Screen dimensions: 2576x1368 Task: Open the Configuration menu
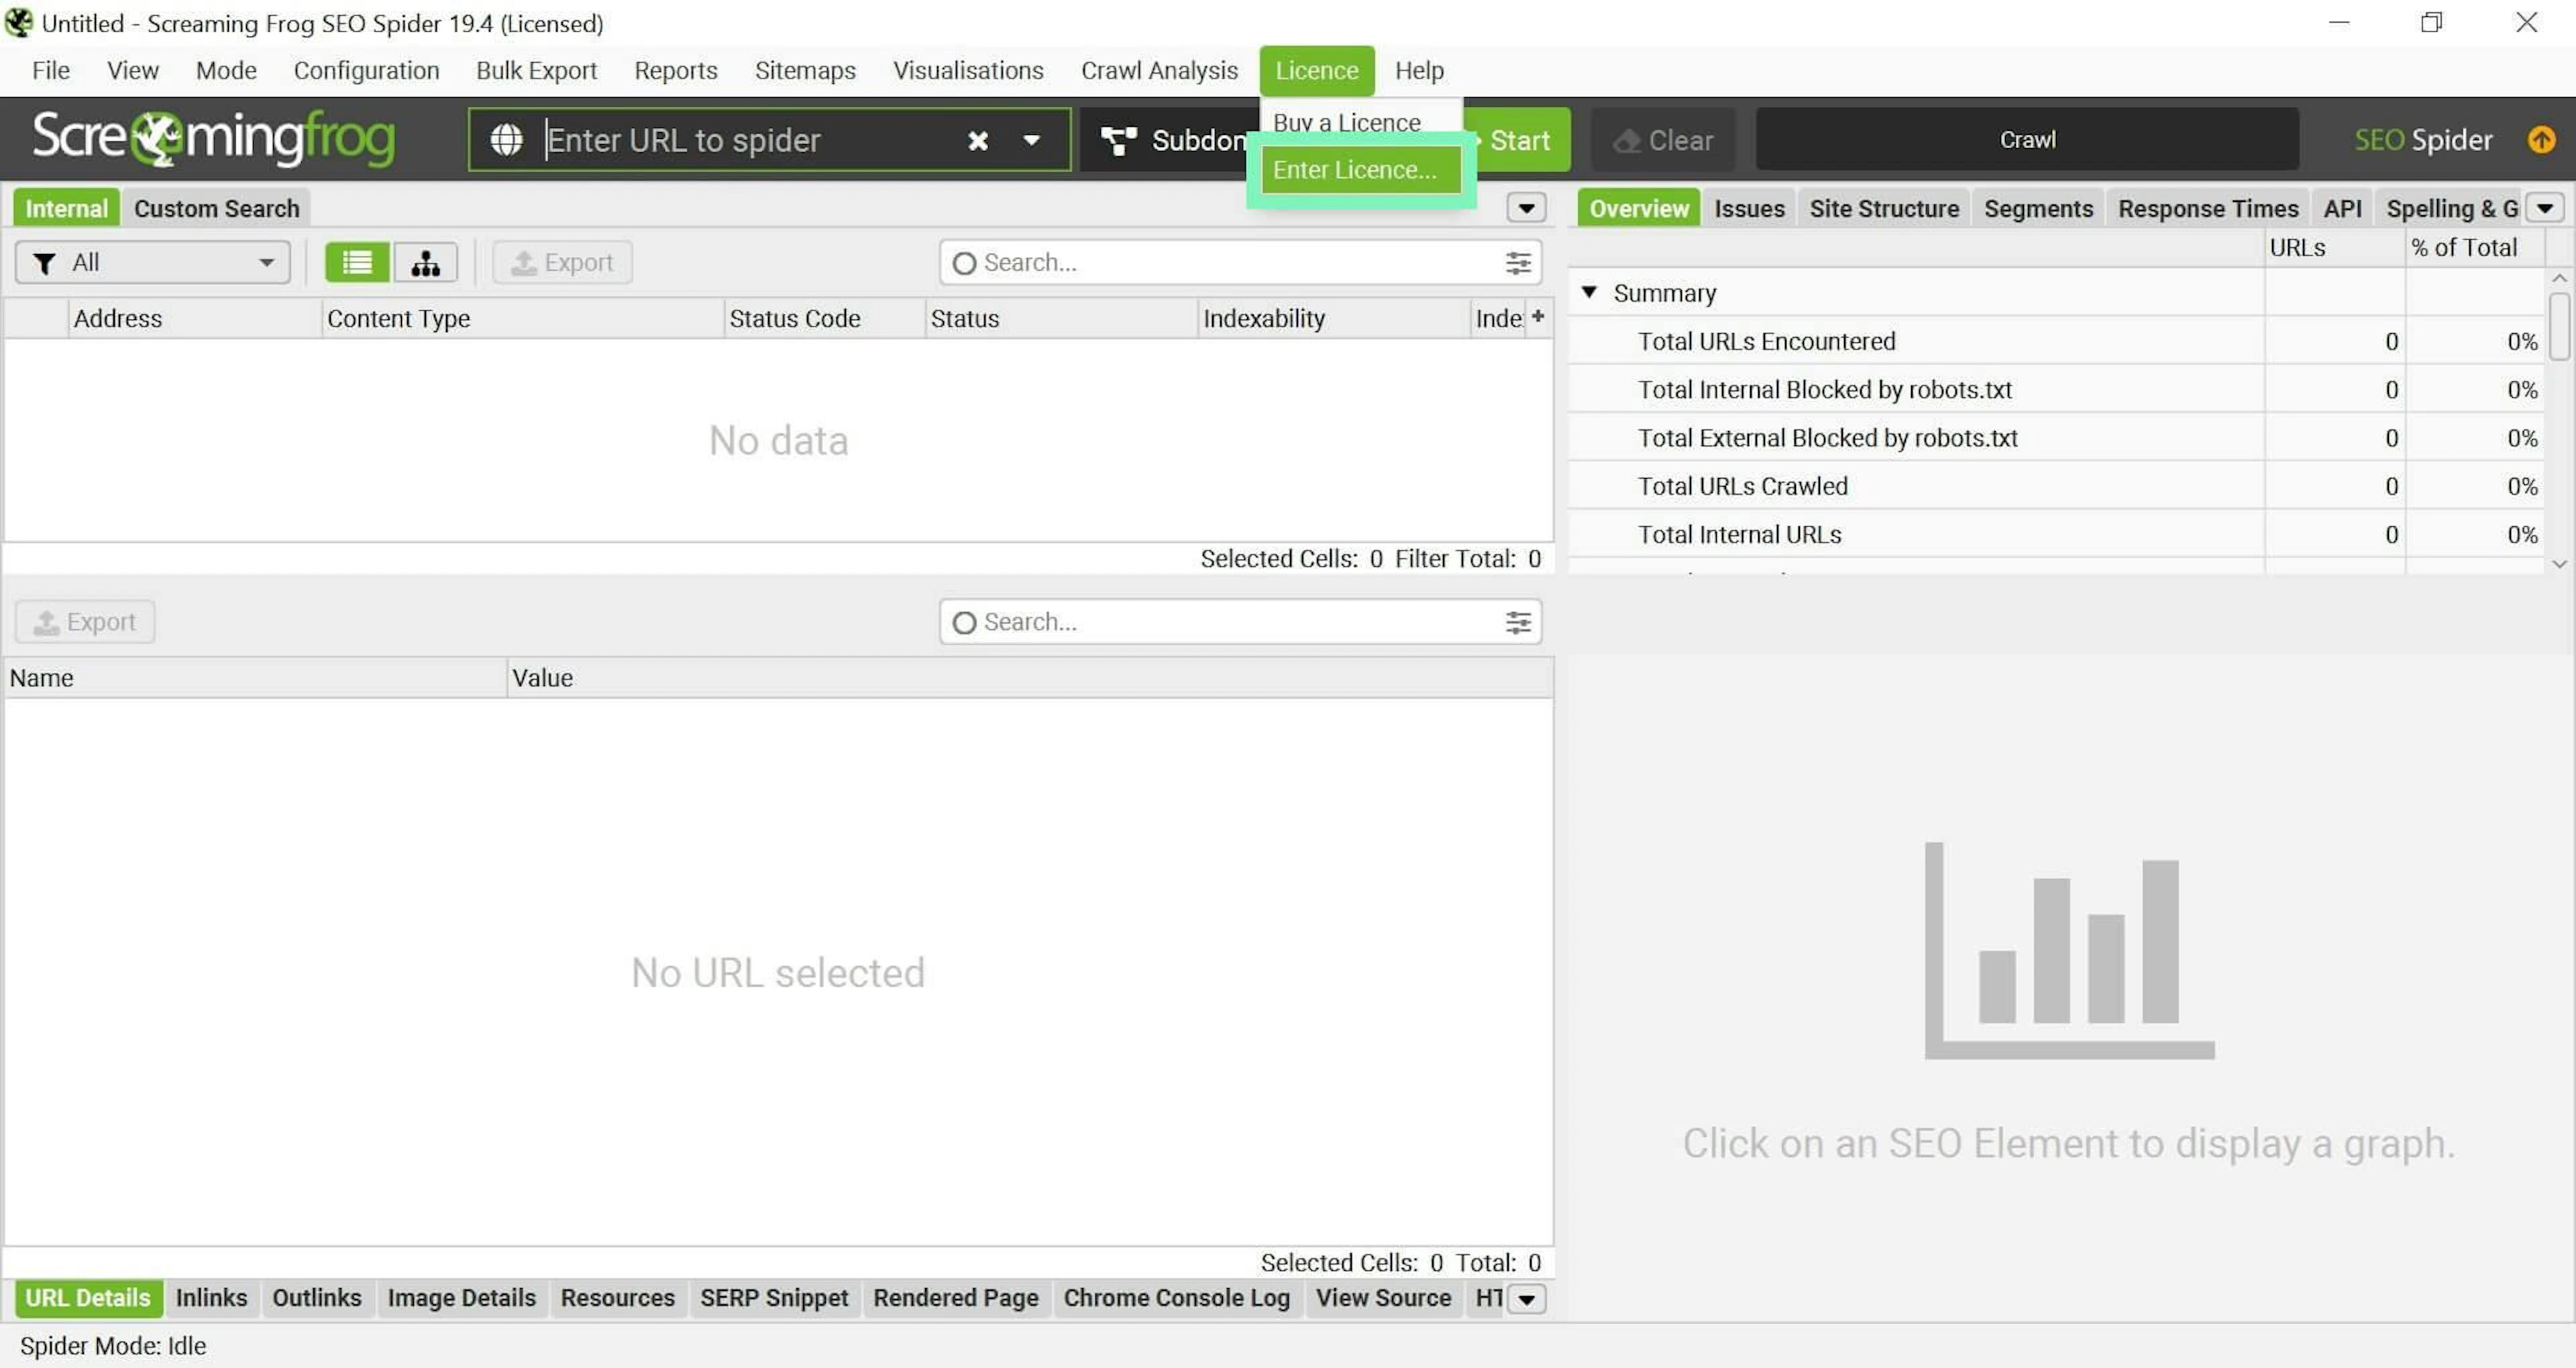pos(366,70)
